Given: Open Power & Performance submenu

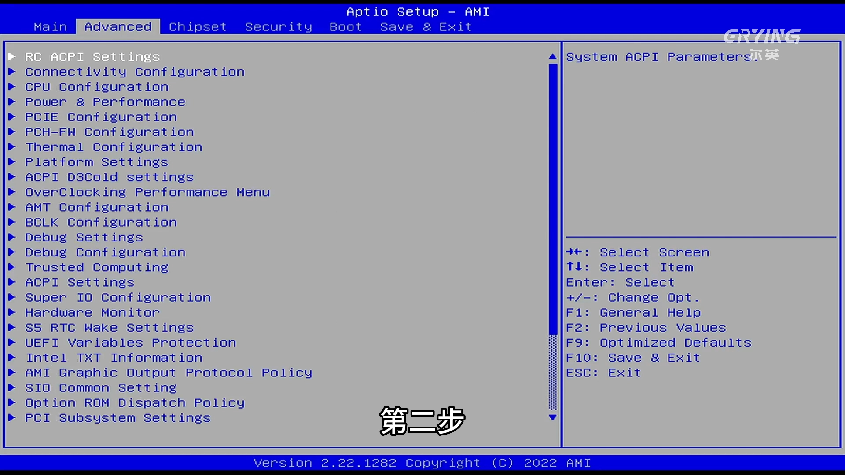Looking at the screenshot, I should (x=105, y=102).
